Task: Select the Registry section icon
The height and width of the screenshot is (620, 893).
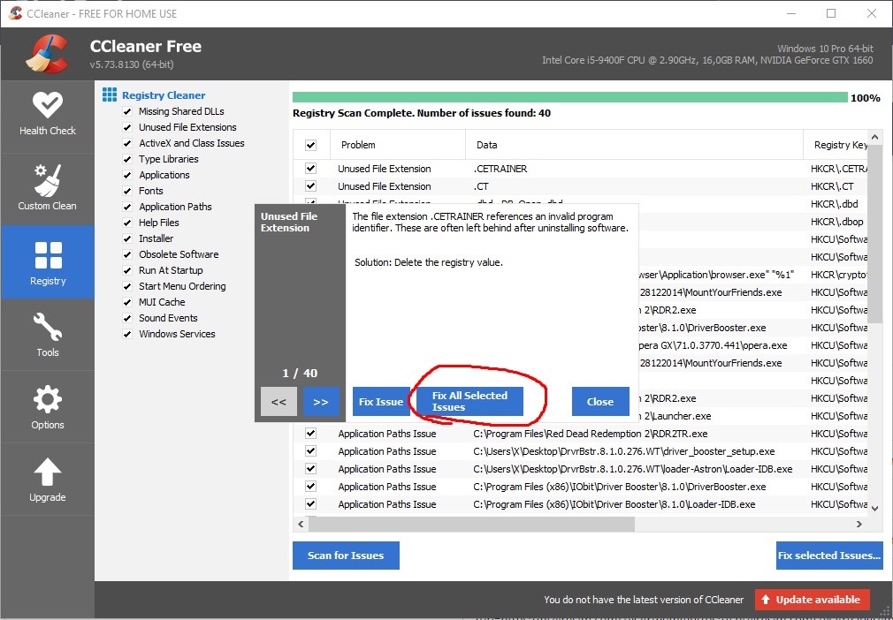Action: (x=48, y=255)
